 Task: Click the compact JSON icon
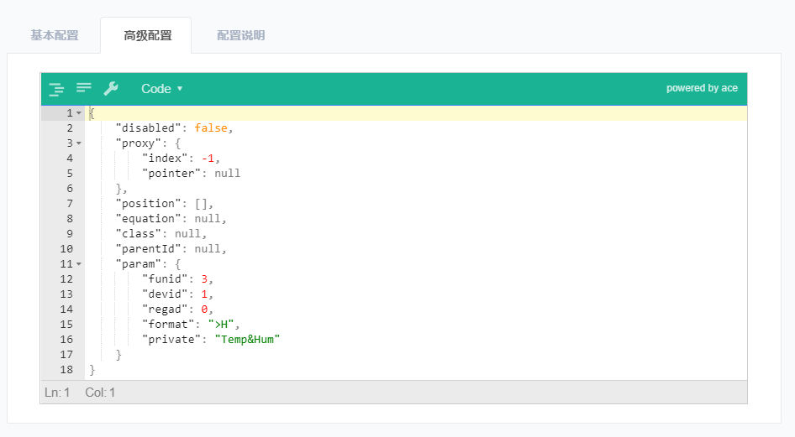point(84,88)
